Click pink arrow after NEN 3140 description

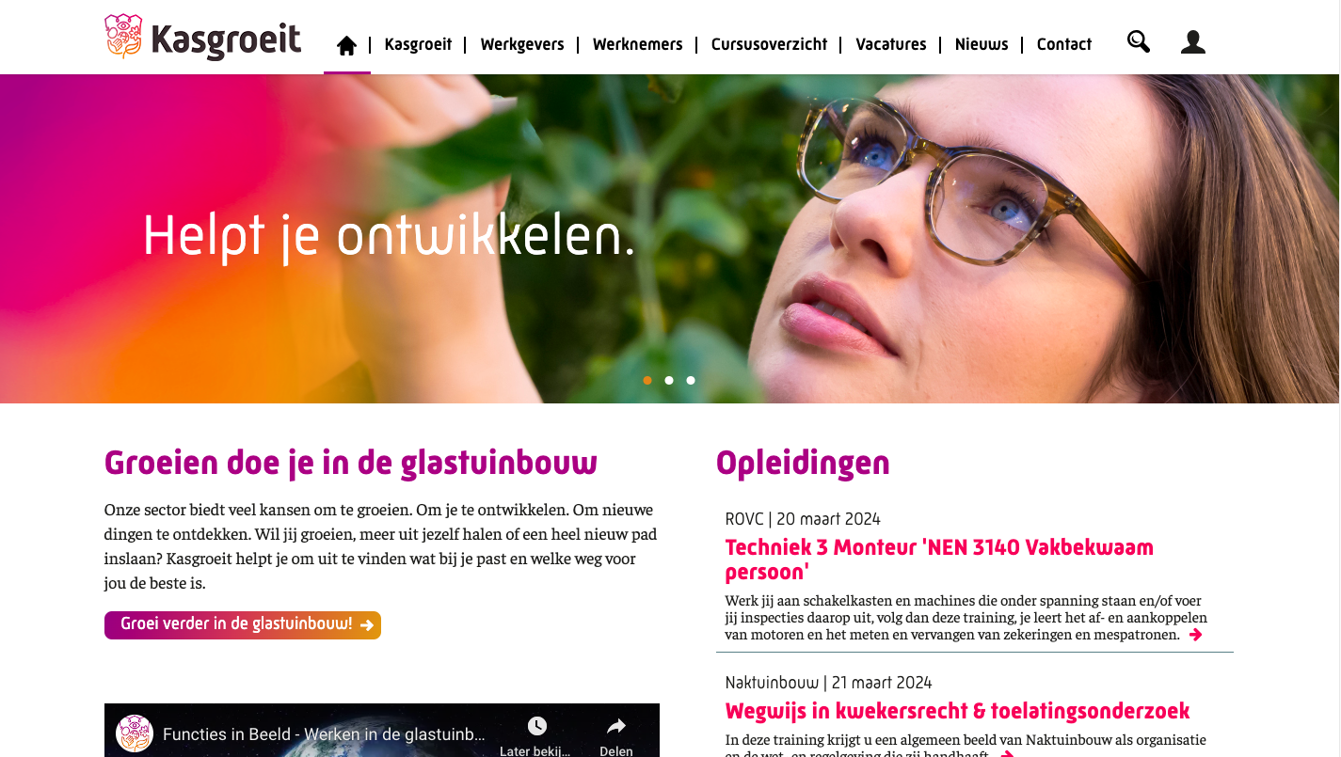(x=1195, y=635)
